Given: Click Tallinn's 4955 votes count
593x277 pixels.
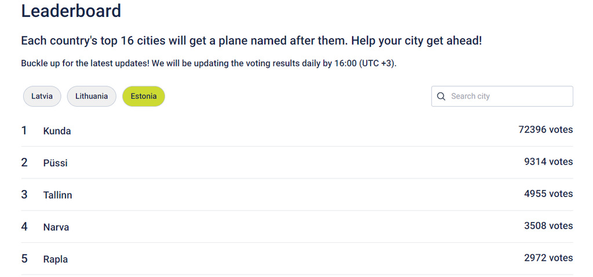Looking at the screenshot, I should pyautogui.click(x=548, y=194).
